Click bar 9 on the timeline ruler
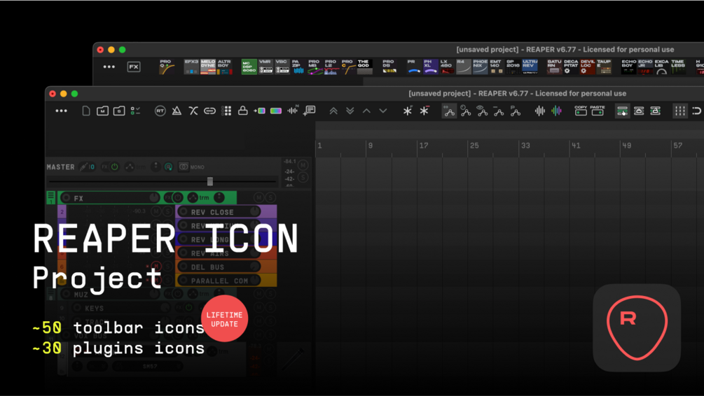The height and width of the screenshot is (396, 704). (371, 146)
